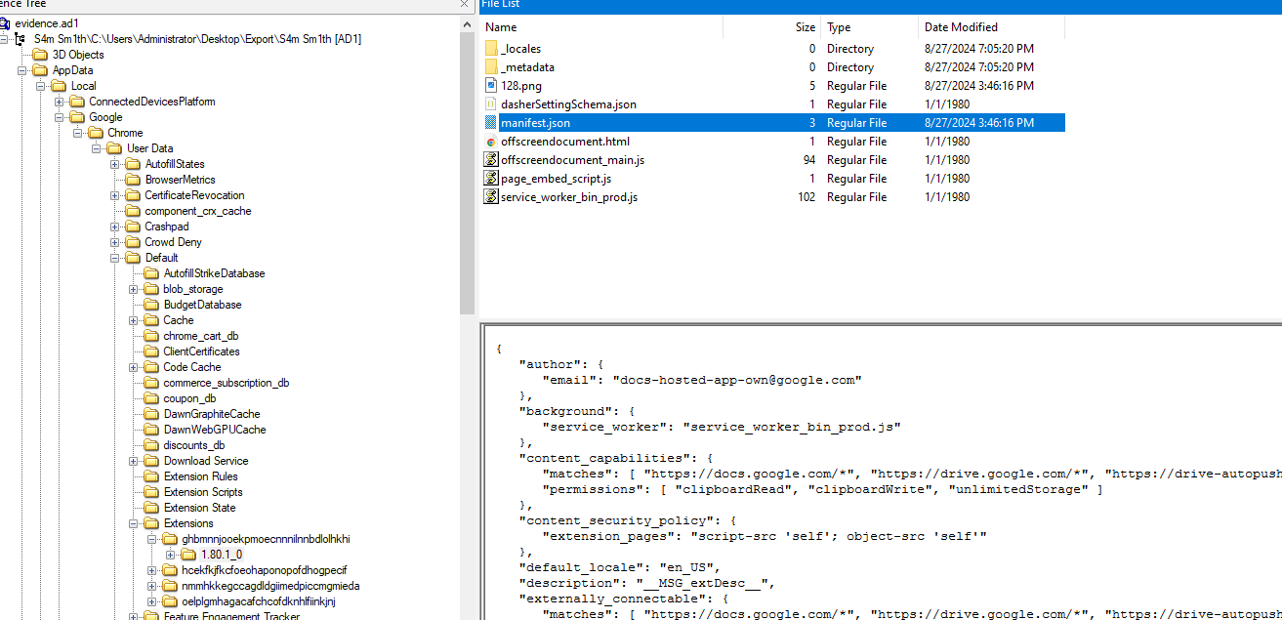This screenshot has width=1282, height=620.
Task: Click the service_worker_bin_prod.js script icon
Action: [492, 197]
